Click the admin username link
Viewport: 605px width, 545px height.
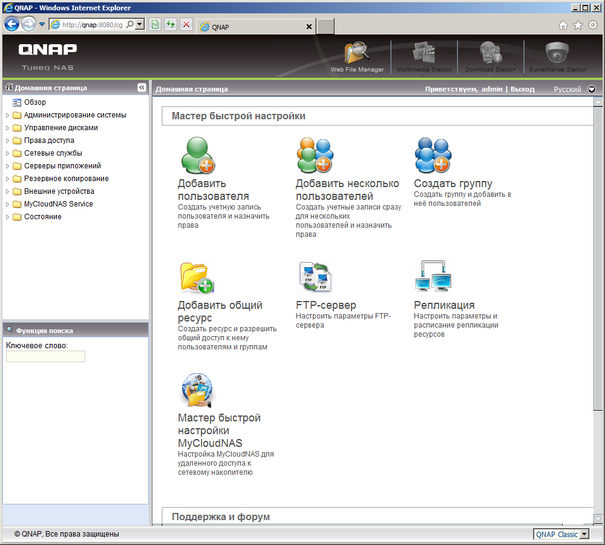[x=492, y=89]
